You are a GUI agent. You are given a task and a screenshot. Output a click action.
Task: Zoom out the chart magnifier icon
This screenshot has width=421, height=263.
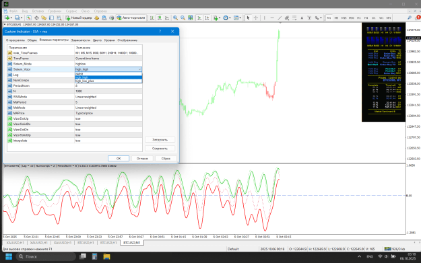pos(183,17)
